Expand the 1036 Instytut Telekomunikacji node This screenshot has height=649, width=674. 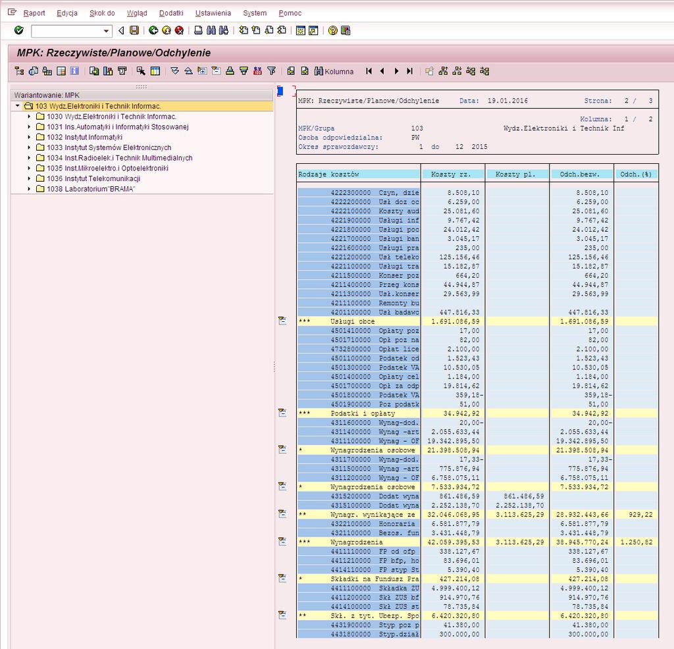[x=29, y=178]
